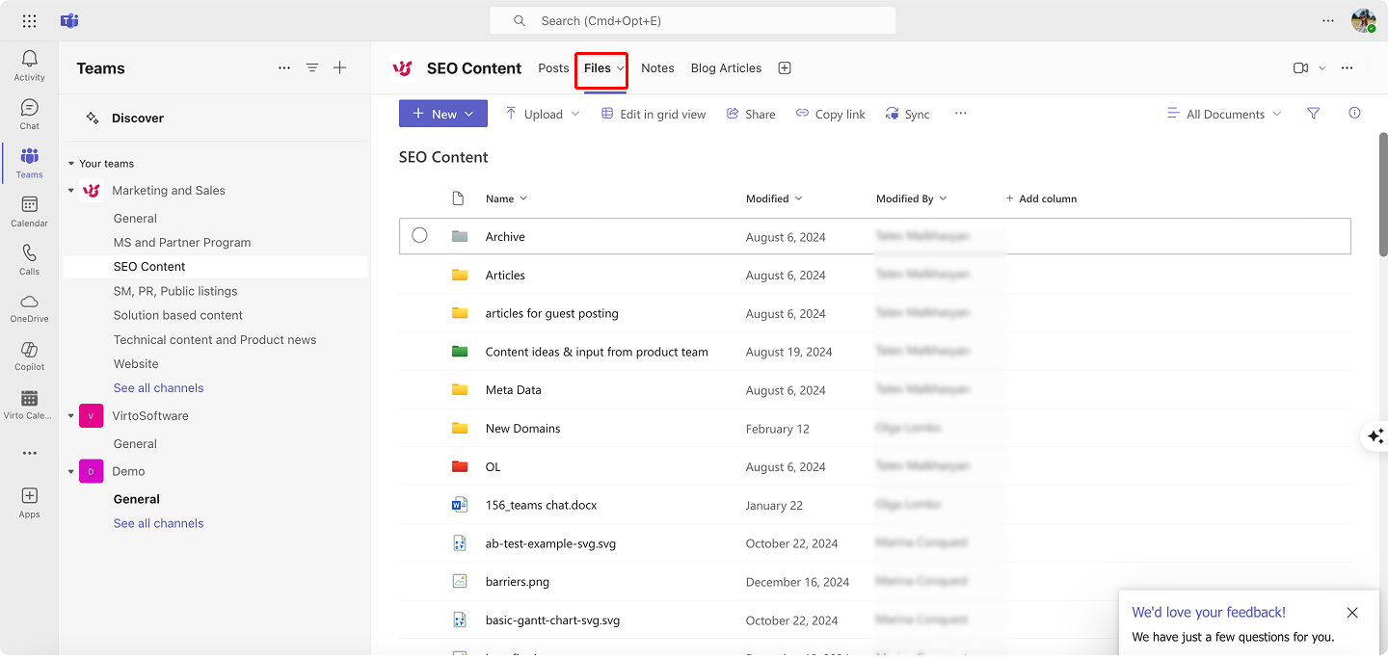
Task: Open settings and more ellipsis top-right
Action: [1328, 20]
